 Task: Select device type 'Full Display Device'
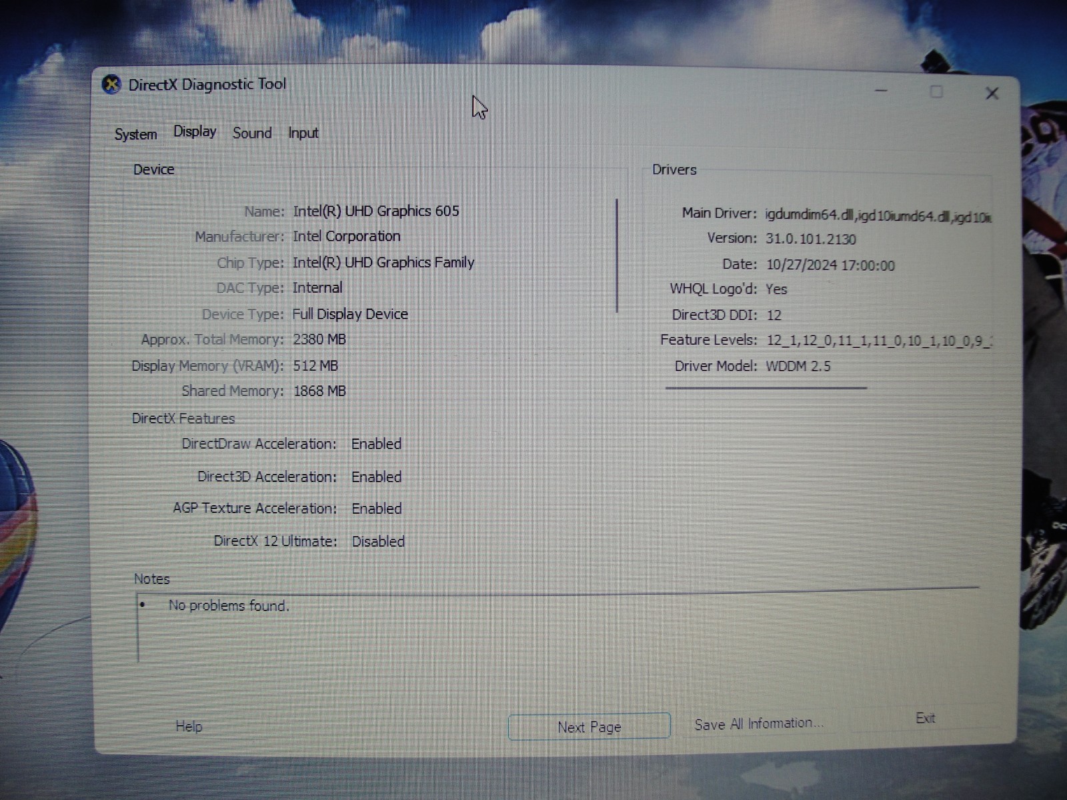click(350, 314)
